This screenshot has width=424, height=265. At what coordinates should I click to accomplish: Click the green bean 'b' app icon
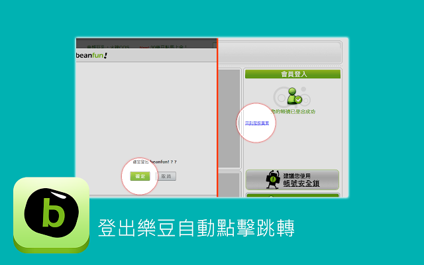52,215
